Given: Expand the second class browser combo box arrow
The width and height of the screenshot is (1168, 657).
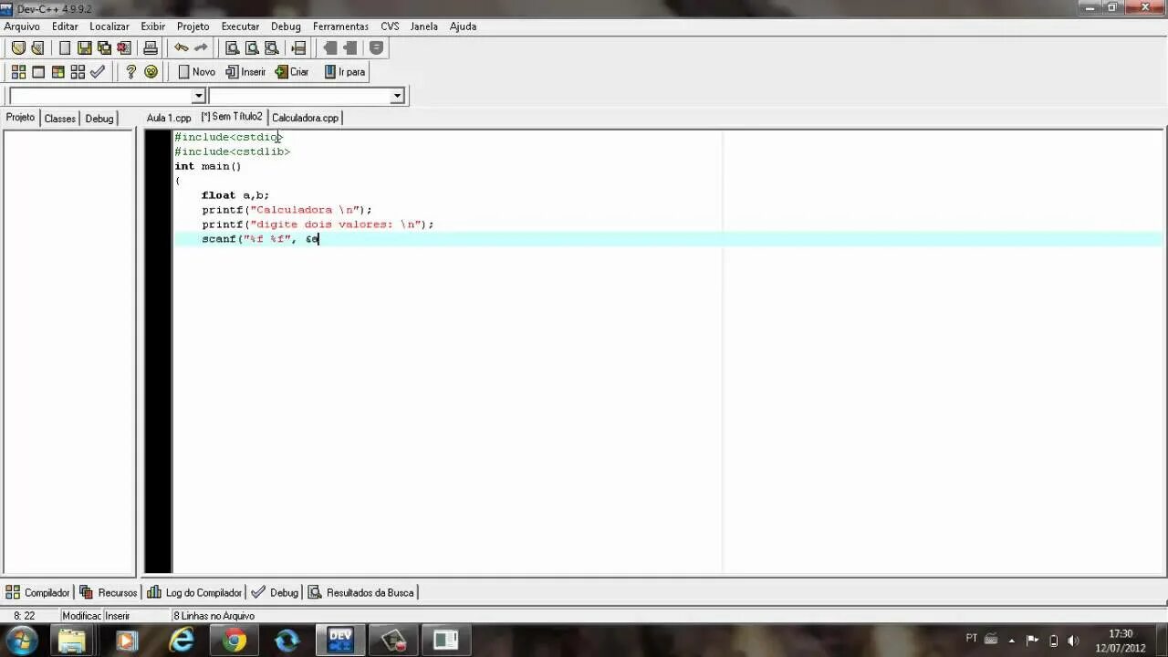Looking at the screenshot, I should point(397,96).
